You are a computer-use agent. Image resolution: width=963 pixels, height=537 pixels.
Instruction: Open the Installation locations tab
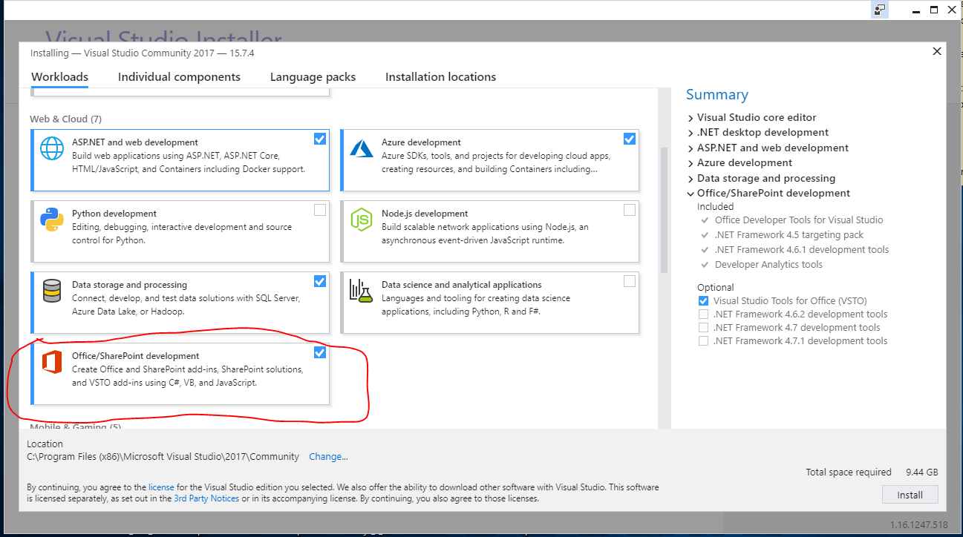click(x=440, y=77)
